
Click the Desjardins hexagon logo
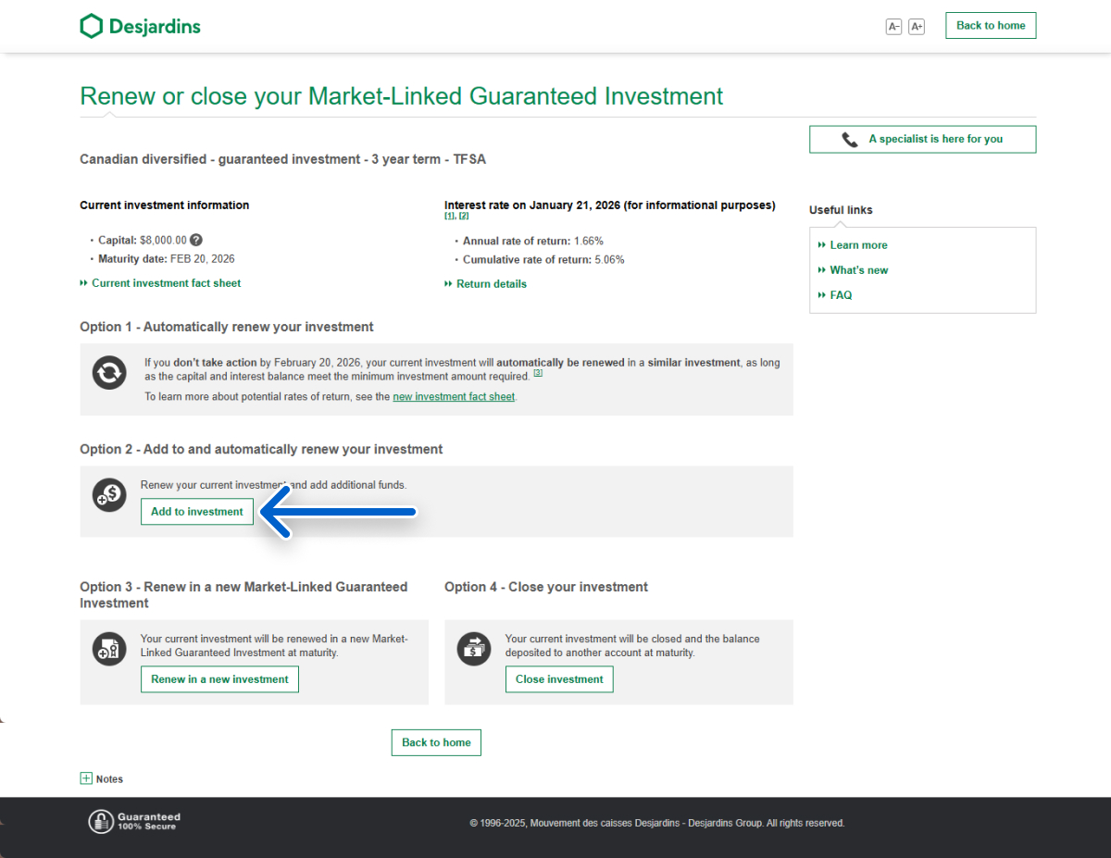pyautogui.click(x=91, y=26)
